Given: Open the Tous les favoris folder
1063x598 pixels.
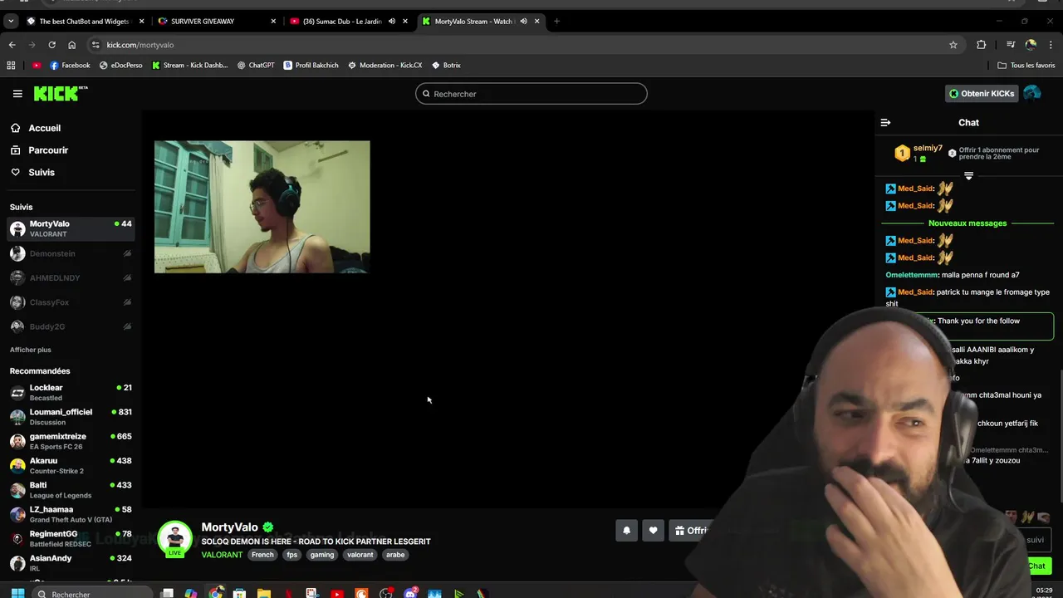Looking at the screenshot, I should coord(1026,65).
